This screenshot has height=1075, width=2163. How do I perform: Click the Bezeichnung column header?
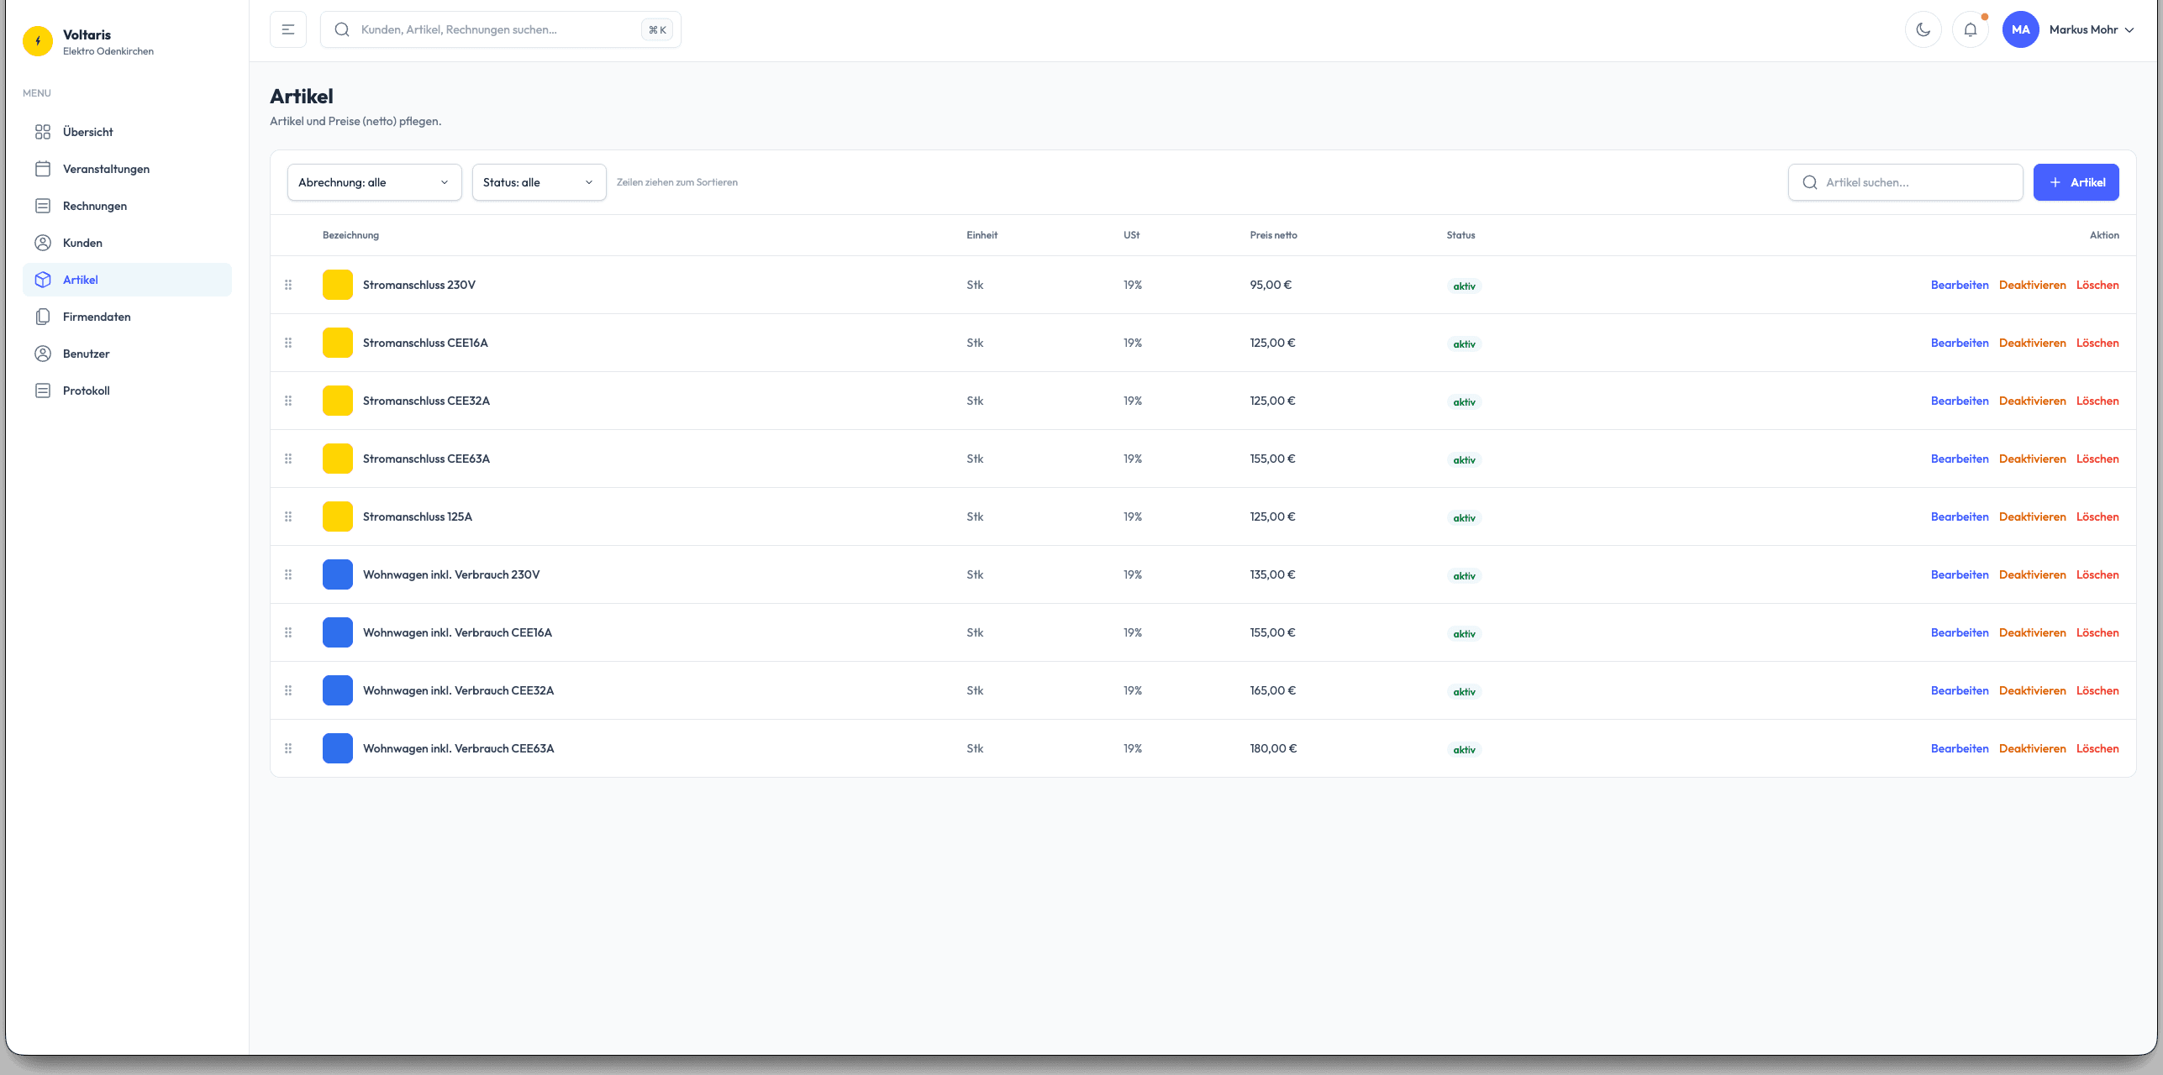click(350, 235)
